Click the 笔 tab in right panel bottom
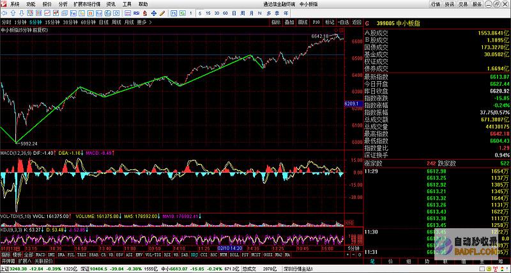 [x=373, y=261]
